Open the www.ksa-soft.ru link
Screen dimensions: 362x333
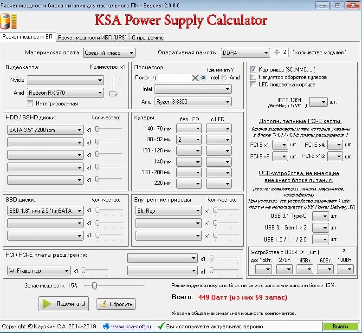coord(131,326)
